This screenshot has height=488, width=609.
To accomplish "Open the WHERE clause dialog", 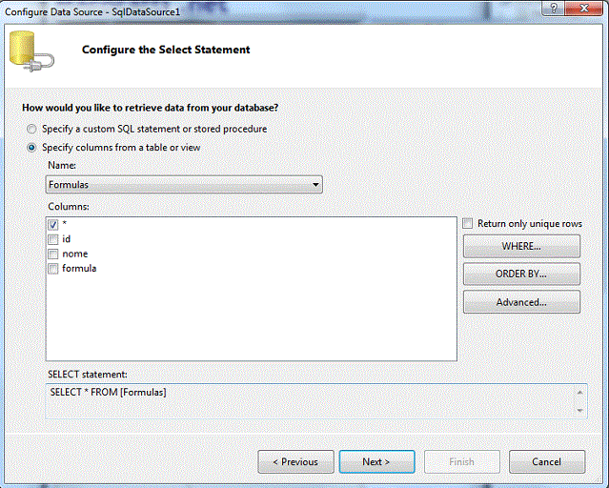I will click(x=521, y=246).
